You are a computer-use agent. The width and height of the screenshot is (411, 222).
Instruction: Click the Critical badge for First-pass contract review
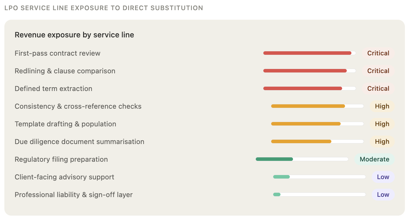pyautogui.click(x=378, y=53)
